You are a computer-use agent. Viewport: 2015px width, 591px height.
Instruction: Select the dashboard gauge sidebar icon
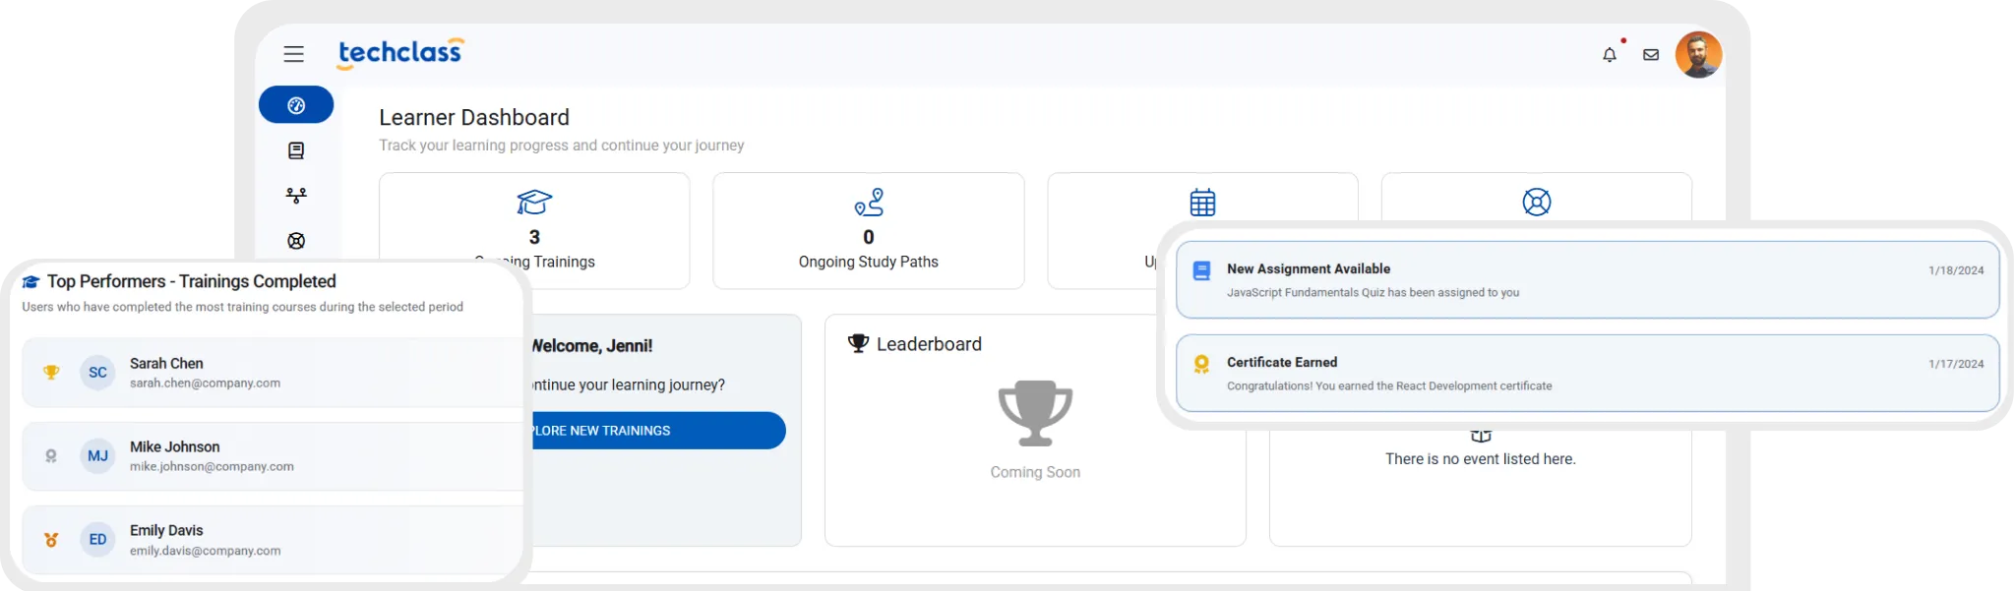point(296,105)
